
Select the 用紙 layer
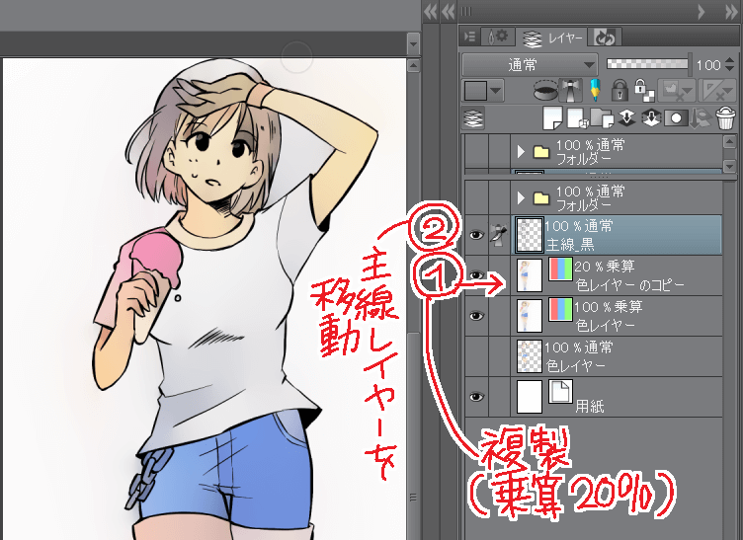(x=617, y=397)
